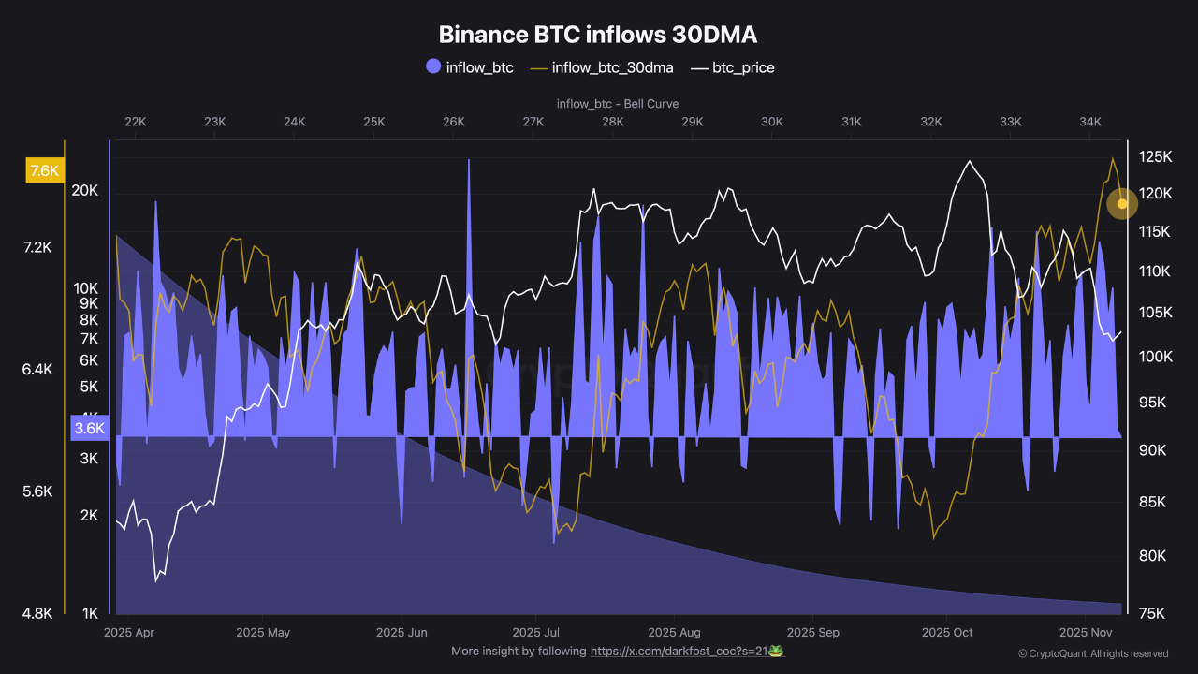Click the purple inflow_btc legend dot

[x=432, y=66]
